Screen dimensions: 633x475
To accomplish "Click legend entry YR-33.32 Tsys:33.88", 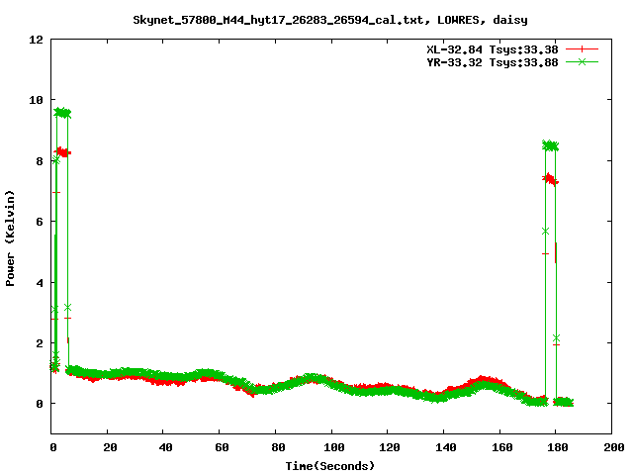I will tap(493, 62).
